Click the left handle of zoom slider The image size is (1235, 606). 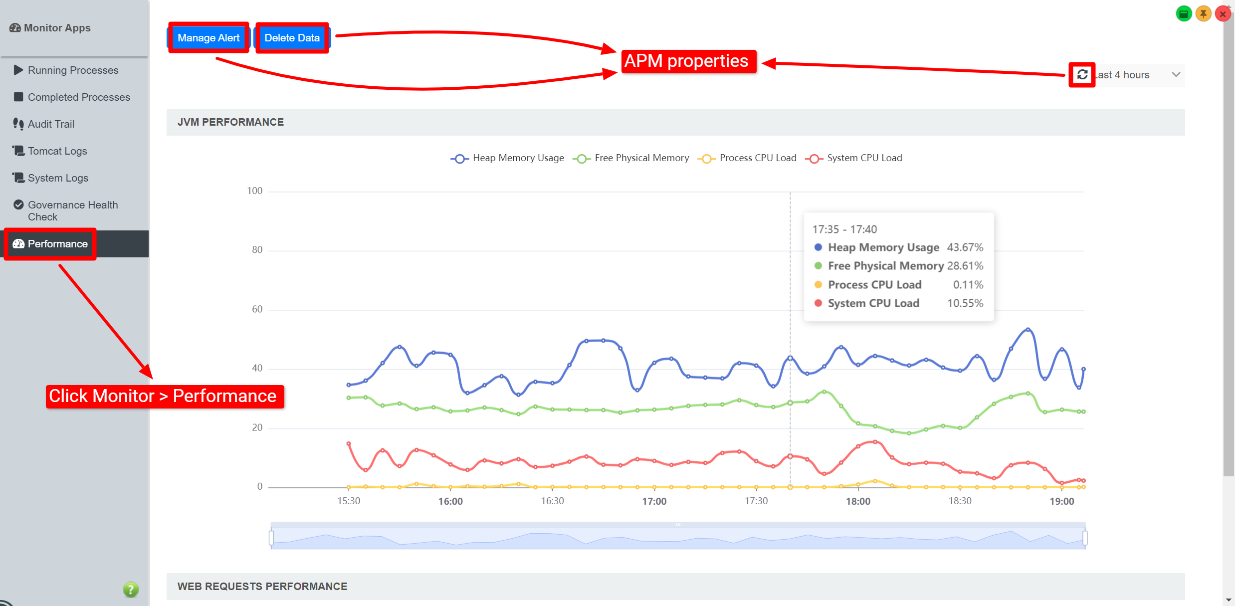[271, 538]
